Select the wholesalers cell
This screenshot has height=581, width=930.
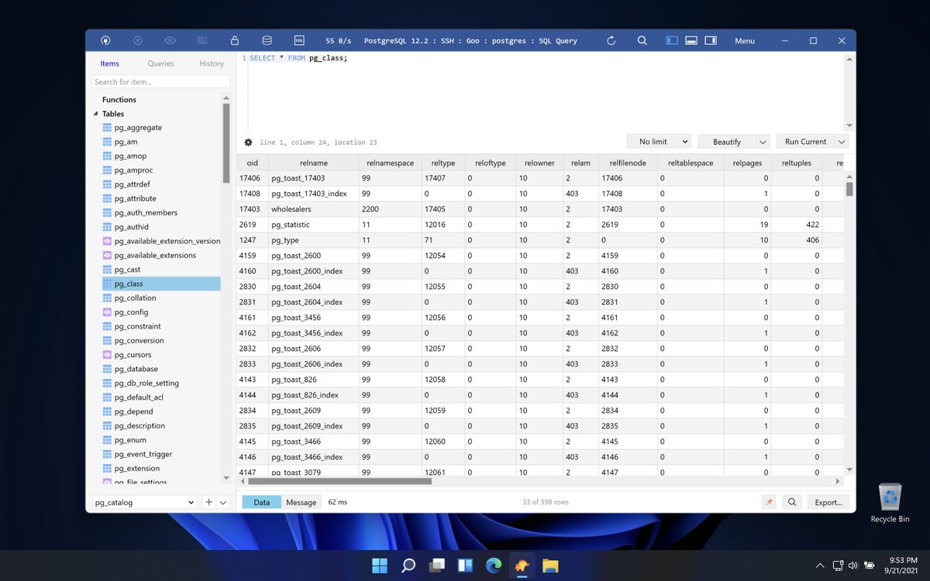(313, 209)
